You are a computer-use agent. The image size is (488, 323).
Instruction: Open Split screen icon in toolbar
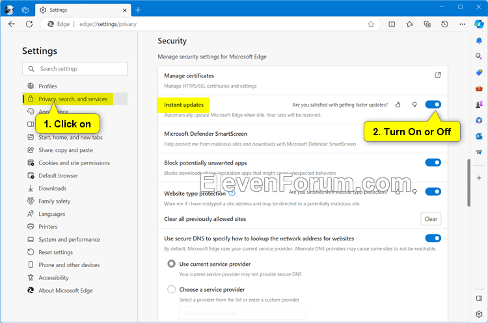(x=392, y=24)
